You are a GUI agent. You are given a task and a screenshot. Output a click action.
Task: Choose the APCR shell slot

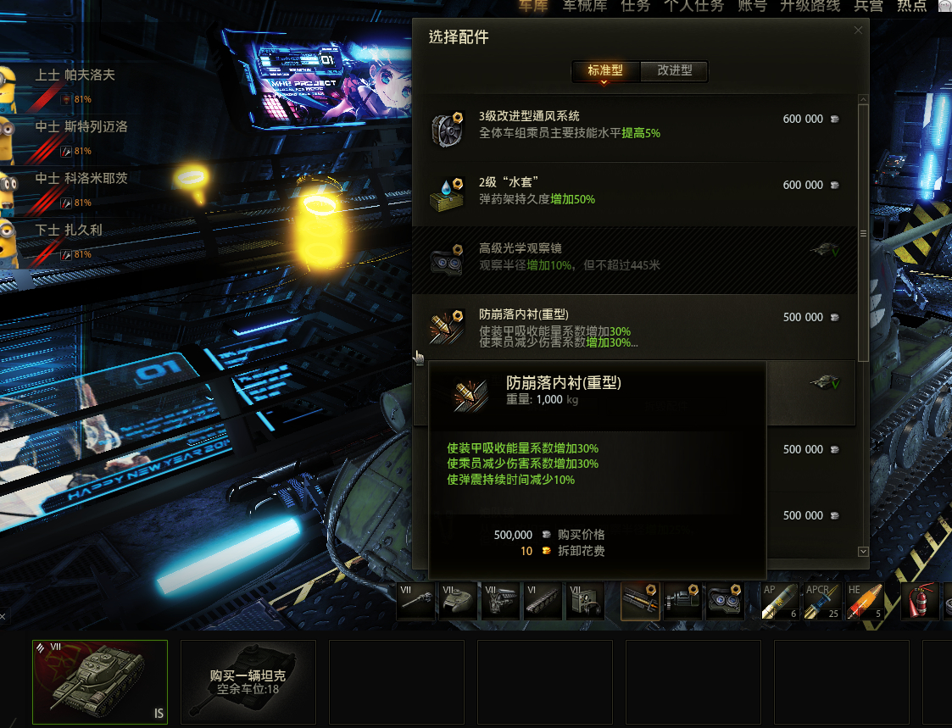click(822, 601)
